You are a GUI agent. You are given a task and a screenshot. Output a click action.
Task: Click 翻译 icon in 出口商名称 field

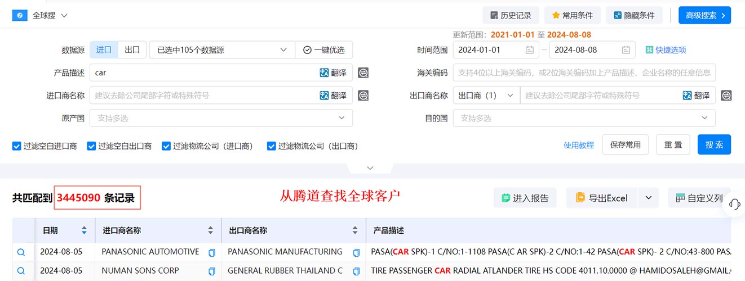coord(697,96)
